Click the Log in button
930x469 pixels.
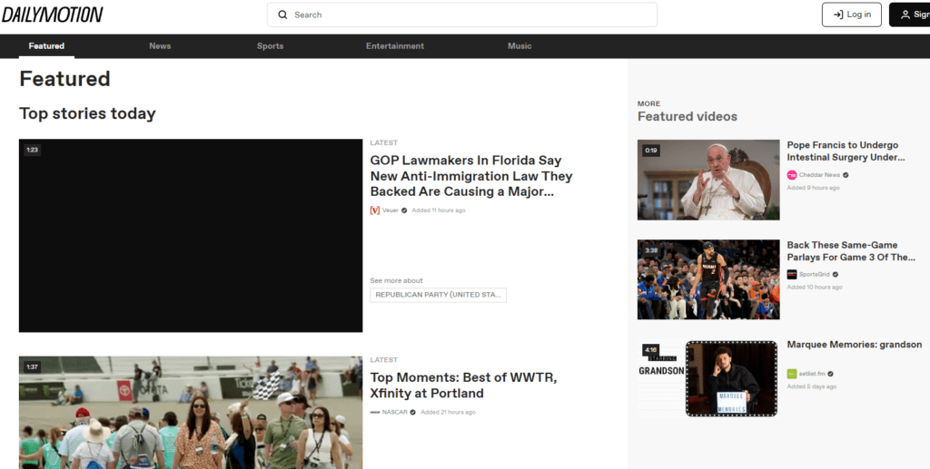click(x=852, y=15)
